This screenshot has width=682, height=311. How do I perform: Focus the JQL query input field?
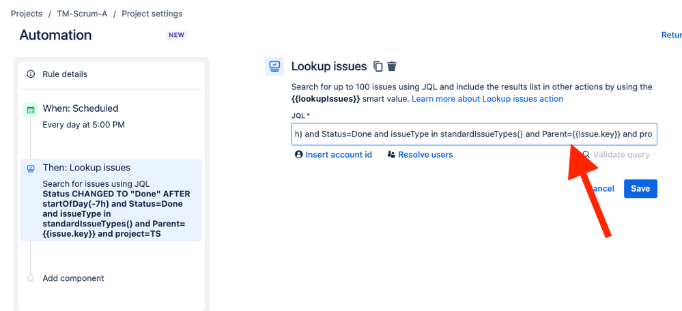(474, 134)
